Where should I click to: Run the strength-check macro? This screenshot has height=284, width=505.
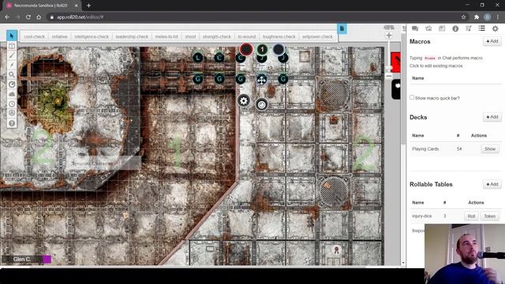(x=217, y=37)
